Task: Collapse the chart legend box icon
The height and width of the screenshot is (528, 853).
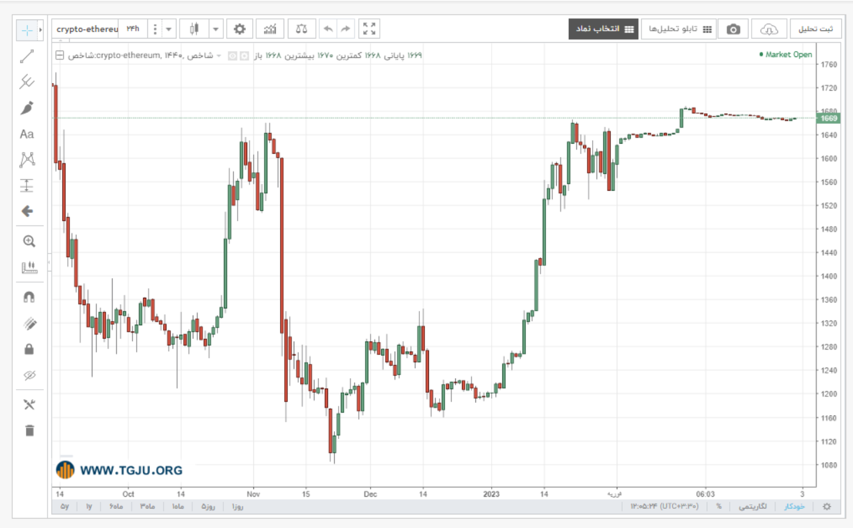Action: click(60, 55)
